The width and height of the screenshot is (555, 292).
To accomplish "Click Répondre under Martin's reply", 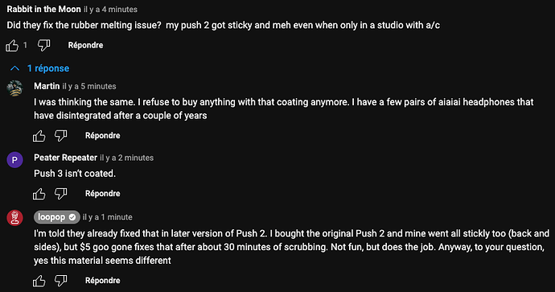I will pyautogui.click(x=103, y=136).
